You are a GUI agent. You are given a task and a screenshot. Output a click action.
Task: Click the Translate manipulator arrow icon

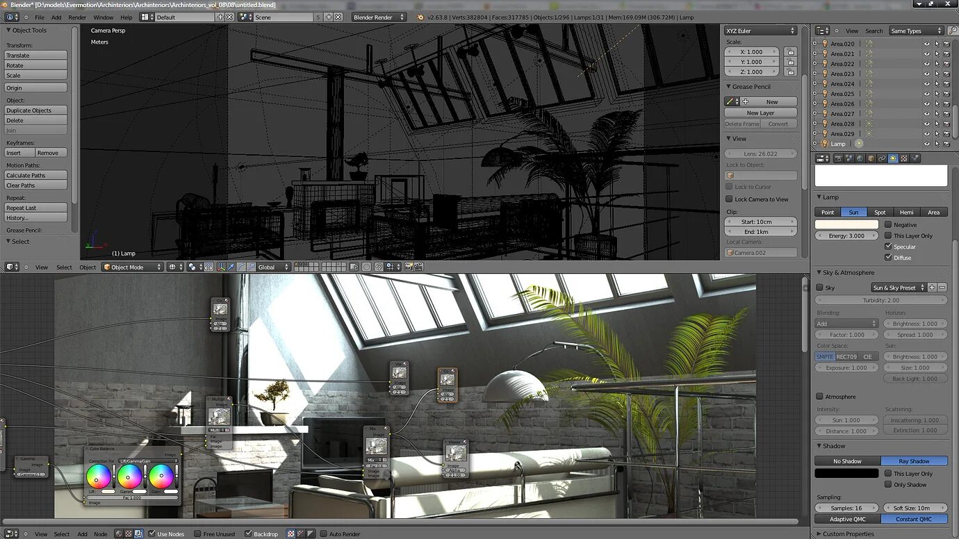(230, 266)
